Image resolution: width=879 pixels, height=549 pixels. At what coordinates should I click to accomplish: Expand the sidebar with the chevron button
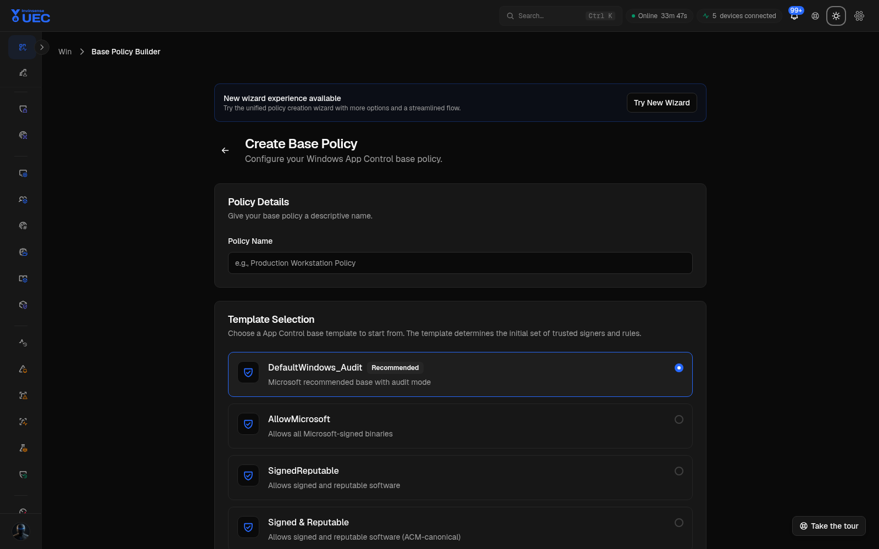tap(42, 47)
